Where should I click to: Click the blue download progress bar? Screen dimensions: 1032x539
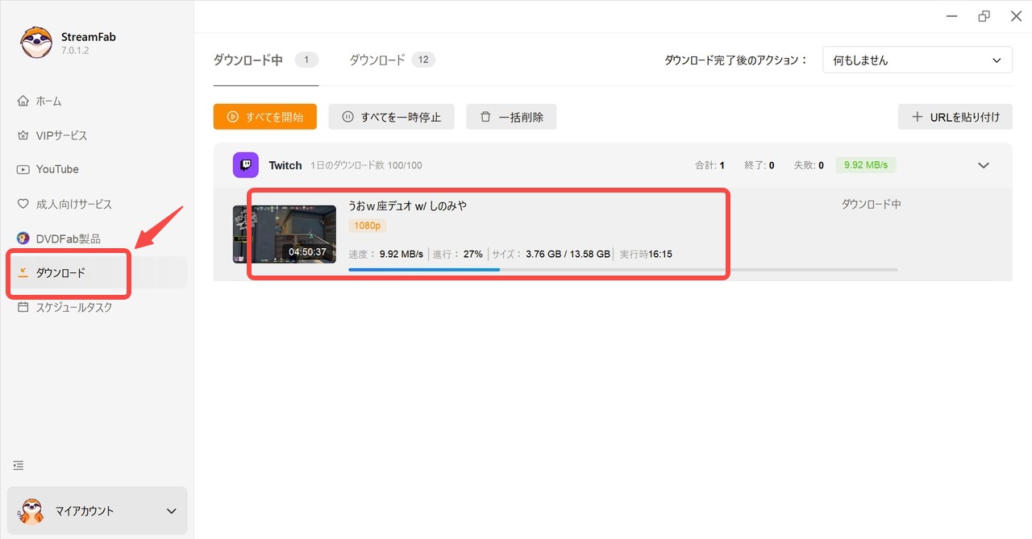click(x=423, y=269)
